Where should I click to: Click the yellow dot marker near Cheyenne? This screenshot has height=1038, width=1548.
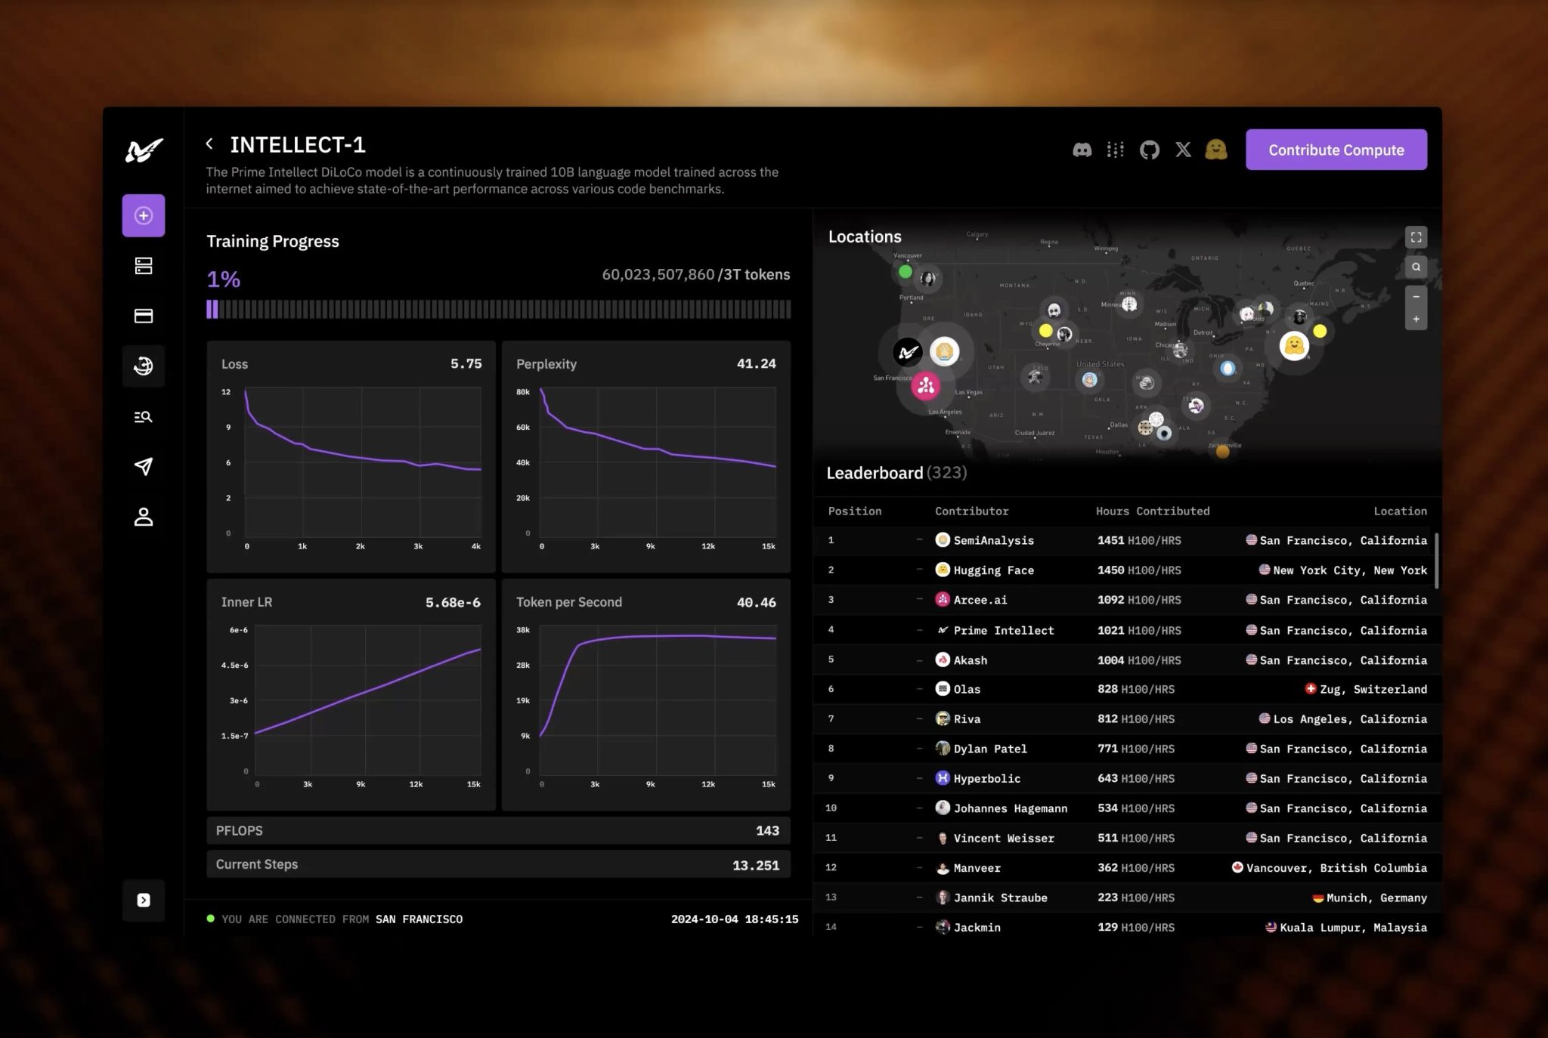click(x=1045, y=330)
